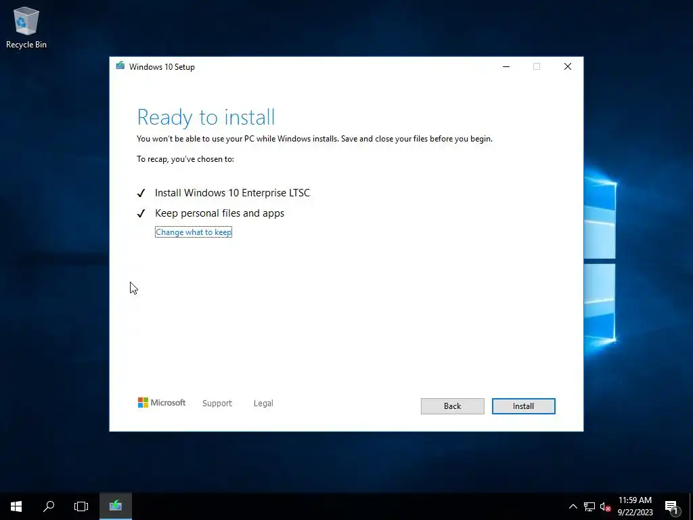This screenshot has width=693, height=520.
Task: Click the Install button
Action: coord(523,406)
